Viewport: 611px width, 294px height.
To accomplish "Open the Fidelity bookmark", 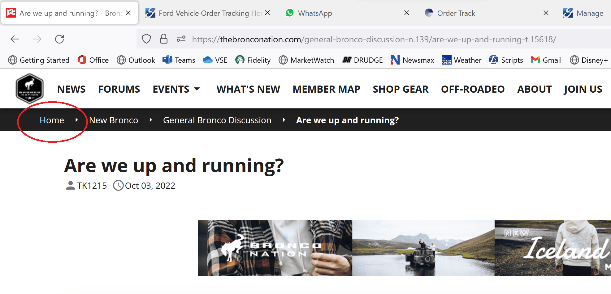I will 253,60.
